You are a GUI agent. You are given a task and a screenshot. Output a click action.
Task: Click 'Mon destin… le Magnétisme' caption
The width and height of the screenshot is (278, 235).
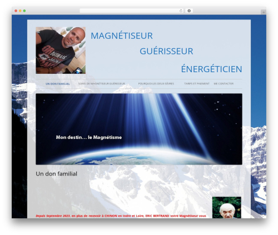[89, 137]
